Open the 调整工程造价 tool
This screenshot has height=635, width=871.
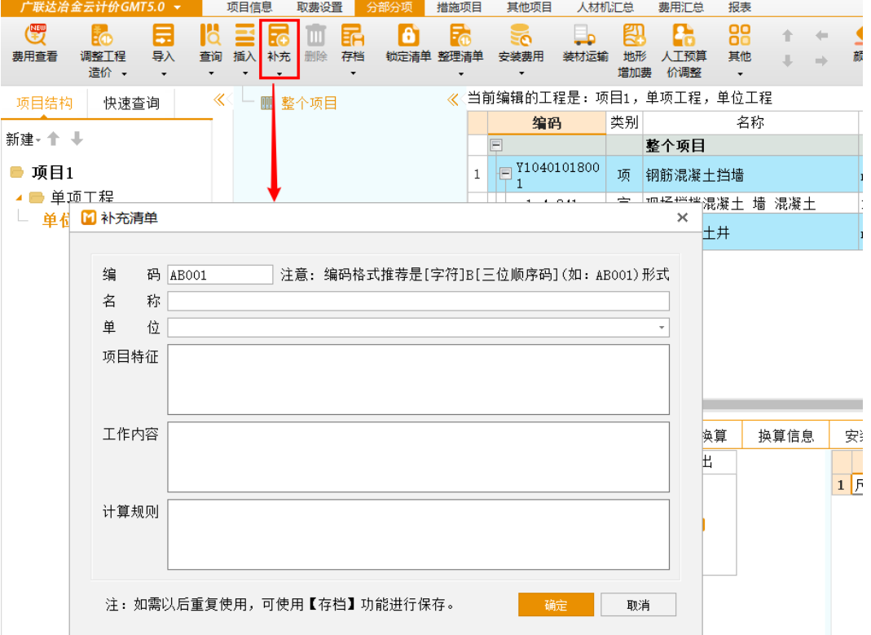pos(103,37)
